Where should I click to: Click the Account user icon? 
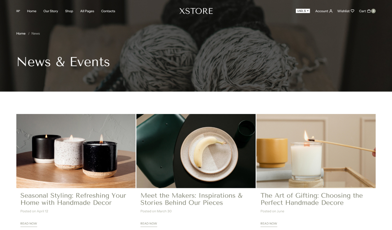pos(331,11)
